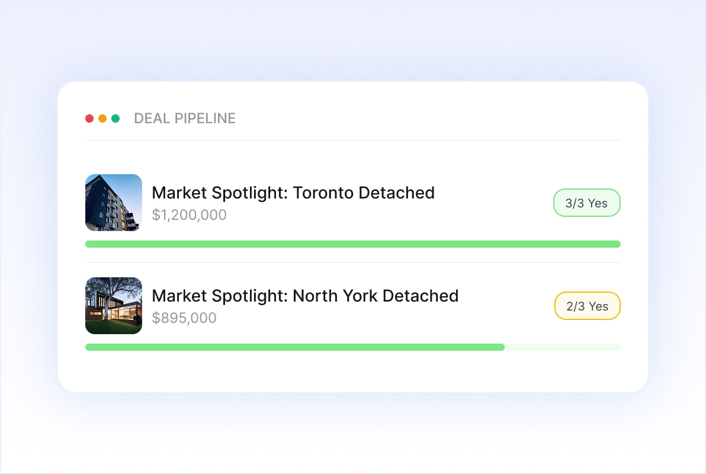Click the divider line under the header
The height and width of the screenshot is (474, 706).
click(x=353, y=140)
